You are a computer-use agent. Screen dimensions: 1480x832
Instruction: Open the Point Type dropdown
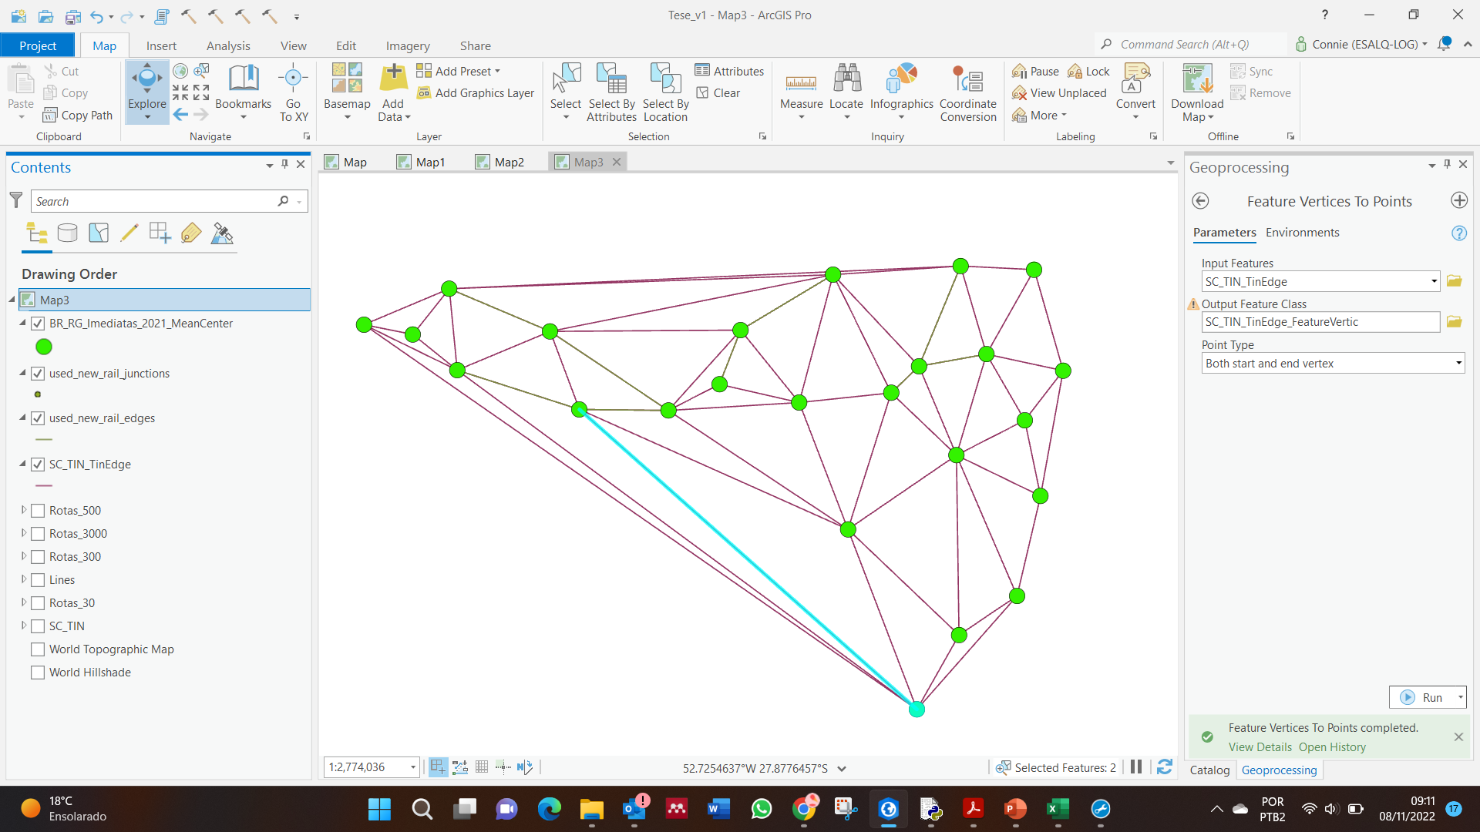[1459, 363]
